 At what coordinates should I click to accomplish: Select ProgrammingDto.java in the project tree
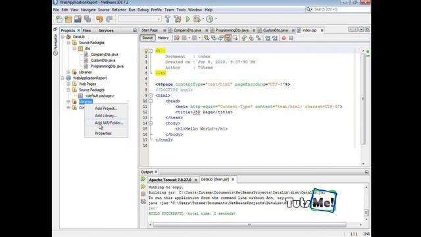107,66
